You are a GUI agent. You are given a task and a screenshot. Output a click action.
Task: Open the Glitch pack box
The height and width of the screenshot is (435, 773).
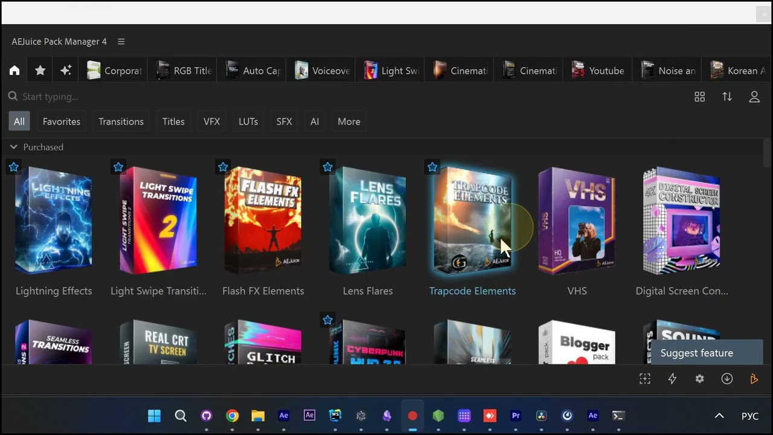[x=263, y=341]
